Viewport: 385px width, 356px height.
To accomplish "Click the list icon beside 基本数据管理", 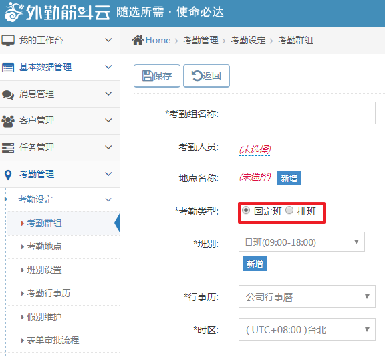I will 8,68.
